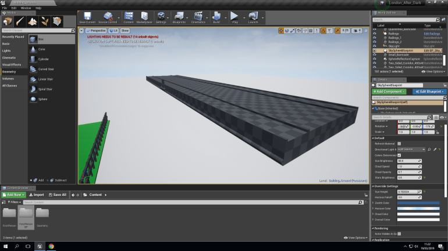Collapse the Override Settings section
This screenshot has width=448, height=251.
pyautogui.click(x=373, y=186)
